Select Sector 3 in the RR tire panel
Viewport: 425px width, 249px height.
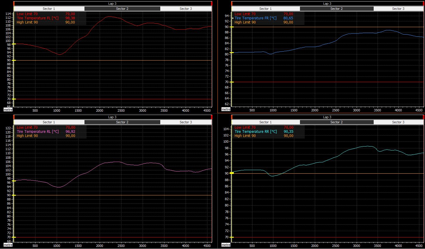[x=398, y=122]
